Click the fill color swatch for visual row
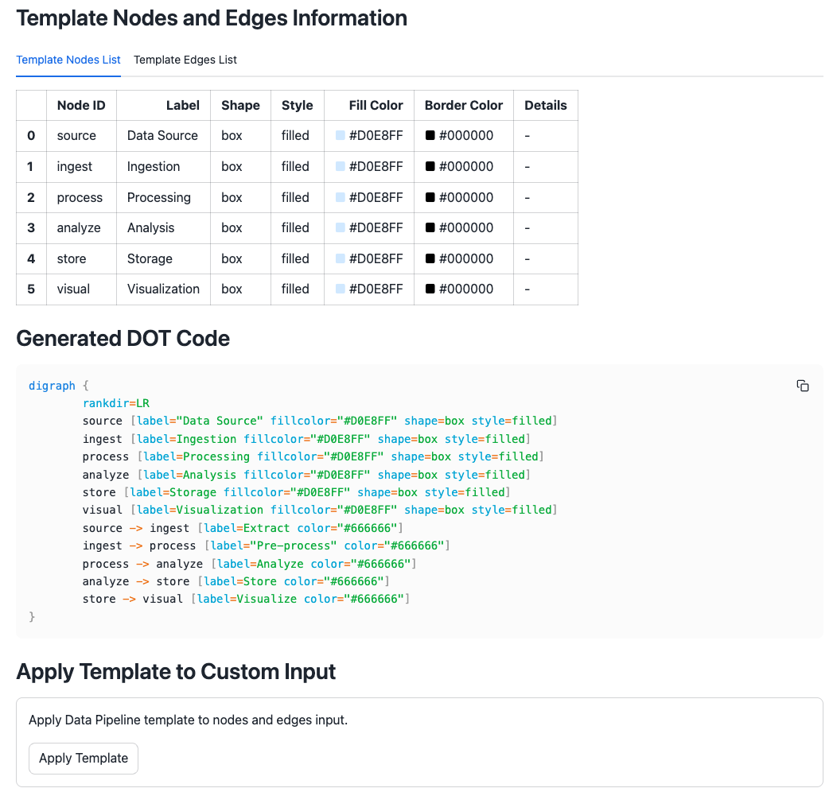The width and height of the screenshot is (837, 792). pyautogui.click(x=340, y=289)
